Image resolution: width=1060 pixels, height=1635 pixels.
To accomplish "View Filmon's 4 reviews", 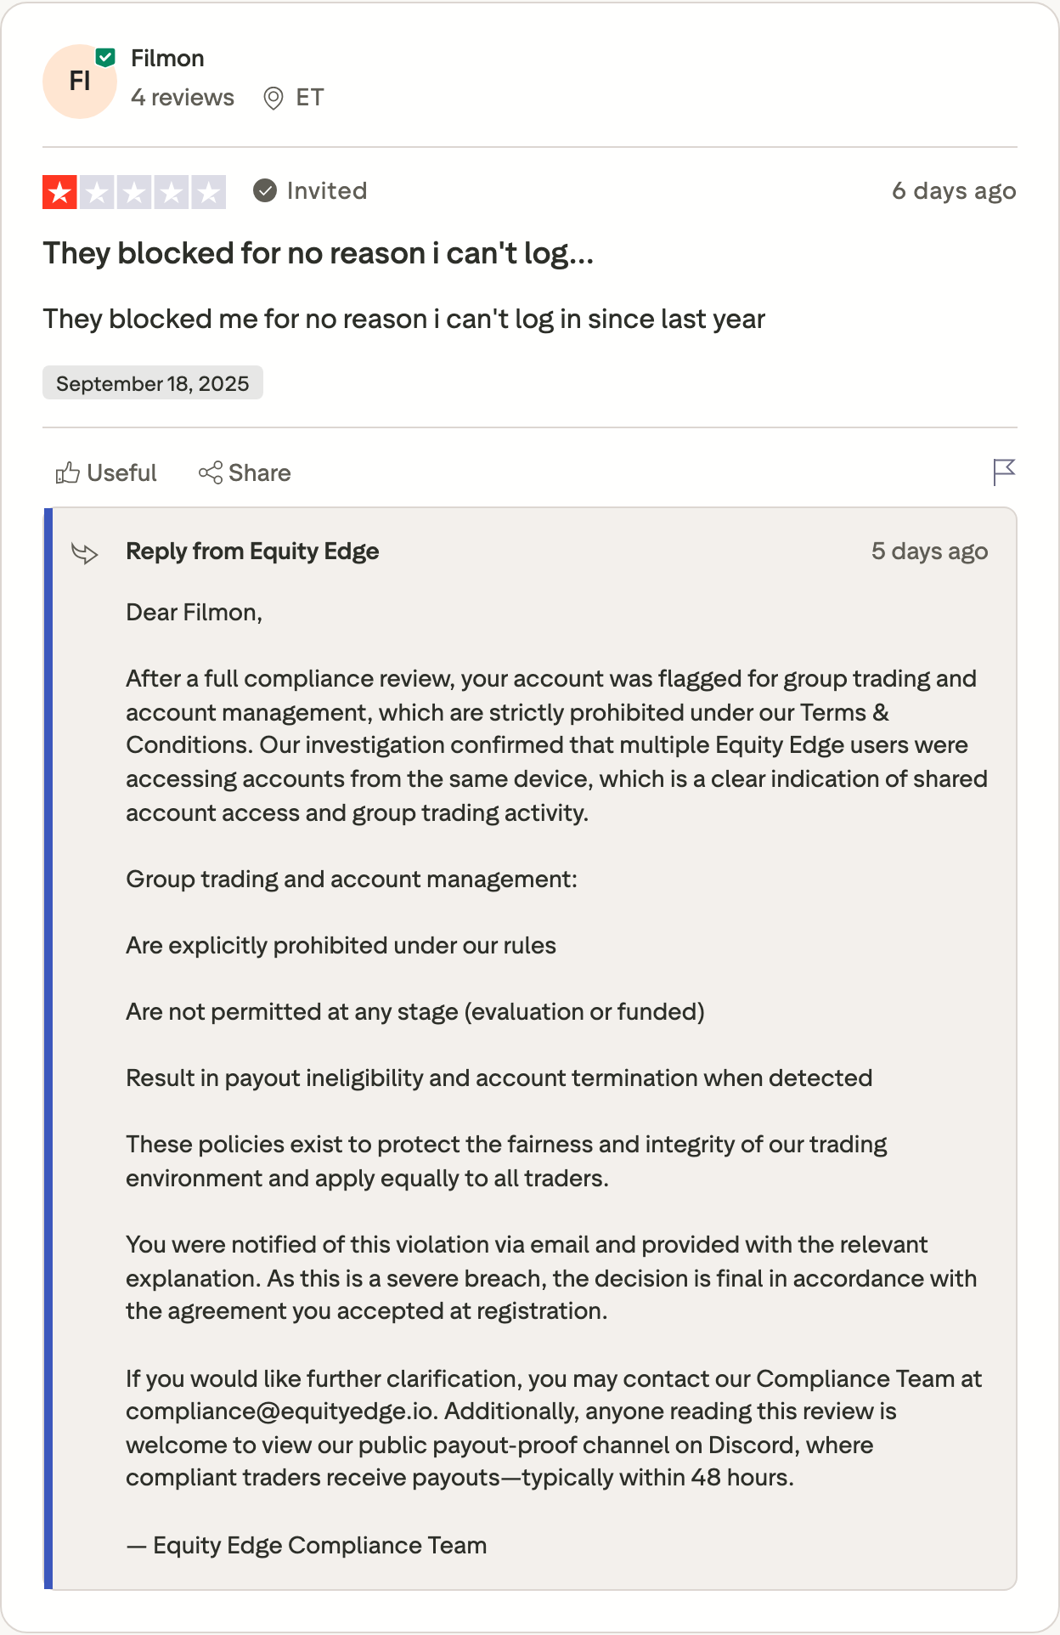I will click(183, 98).
